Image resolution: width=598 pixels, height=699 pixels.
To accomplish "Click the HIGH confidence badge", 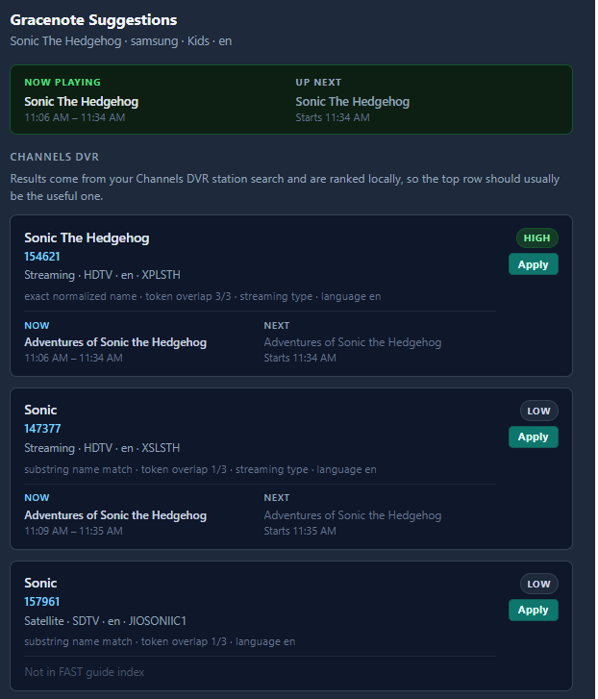I will tap(536, 238).
